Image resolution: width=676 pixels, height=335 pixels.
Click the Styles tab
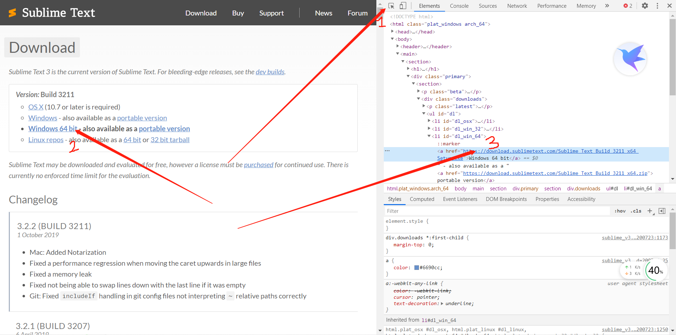coord(394,199)
